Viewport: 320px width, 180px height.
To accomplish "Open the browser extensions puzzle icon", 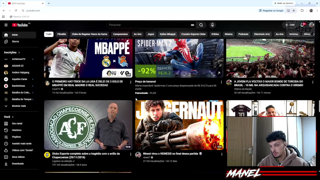I will 302,10.
